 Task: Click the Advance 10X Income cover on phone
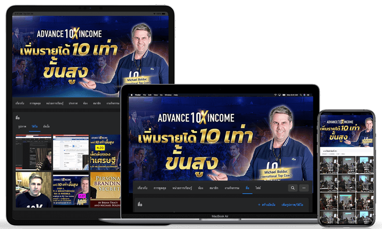click(x=347, y=131)
